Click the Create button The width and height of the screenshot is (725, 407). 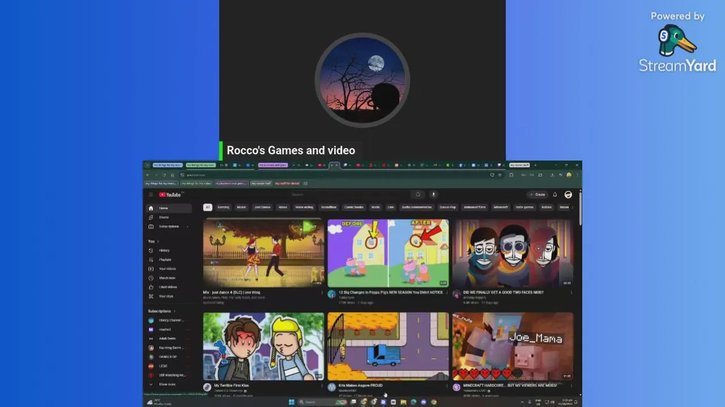537,194
